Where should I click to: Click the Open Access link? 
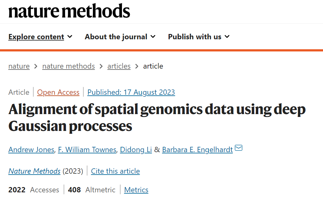coord(58,92)
